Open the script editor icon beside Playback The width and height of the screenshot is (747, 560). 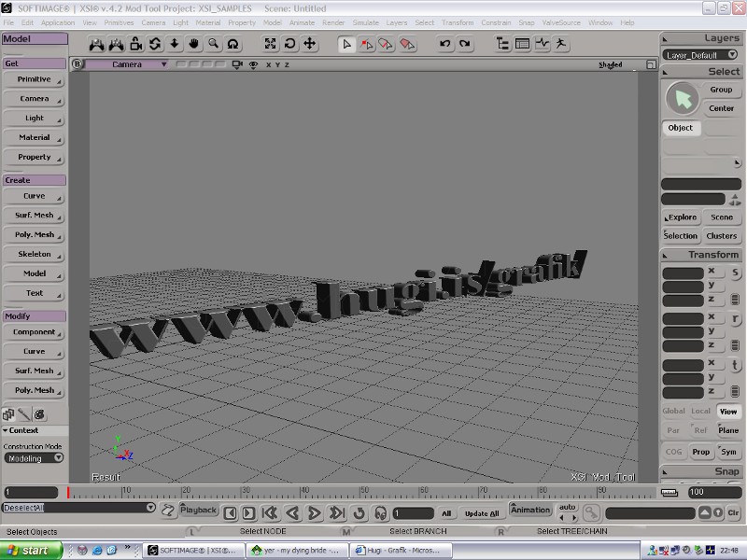click(168, 511)
